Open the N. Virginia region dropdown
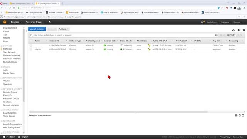247x139 pixels. click(225, 22)
